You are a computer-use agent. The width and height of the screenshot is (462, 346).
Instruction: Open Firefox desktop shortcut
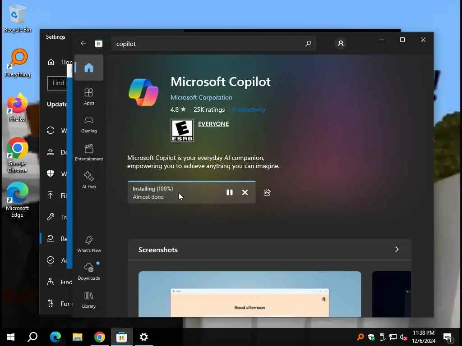(17, 107)
